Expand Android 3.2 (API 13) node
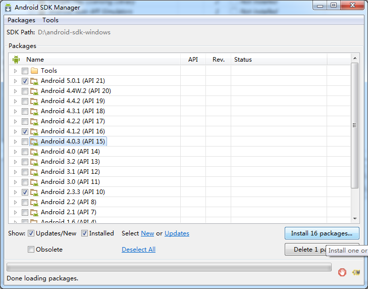Screen dimensions: 368x289 point(15,162)
